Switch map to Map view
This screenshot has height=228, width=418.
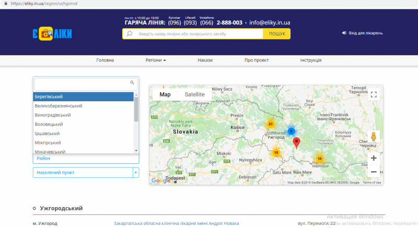tap(165, 94)
